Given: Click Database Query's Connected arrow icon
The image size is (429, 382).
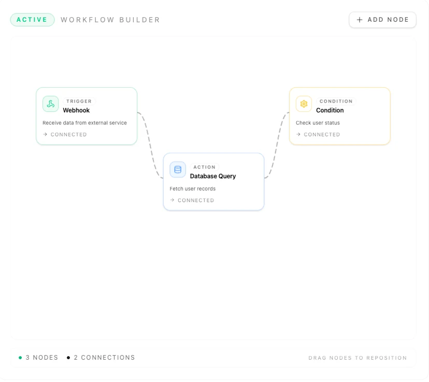Looking at the screenshot, I should 172,200.
